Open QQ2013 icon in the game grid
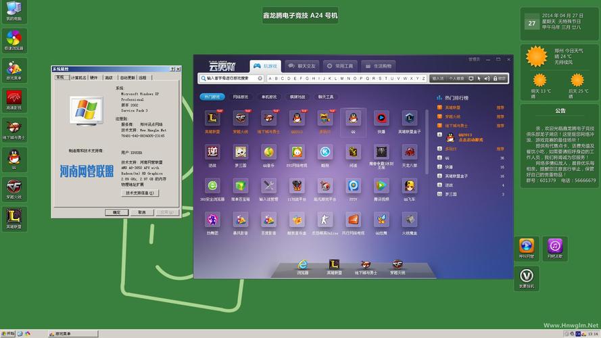 [x=297, y=119]
